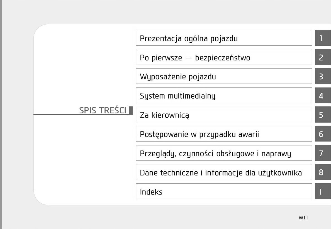Jump to chapter tab number 4
Image resolution: width=331 pixels, height=229 pixels.
tap(322, 96)
